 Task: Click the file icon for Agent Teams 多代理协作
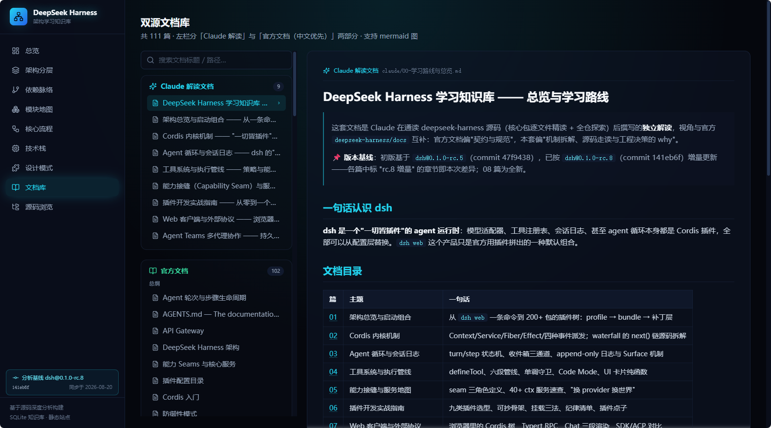155,236
